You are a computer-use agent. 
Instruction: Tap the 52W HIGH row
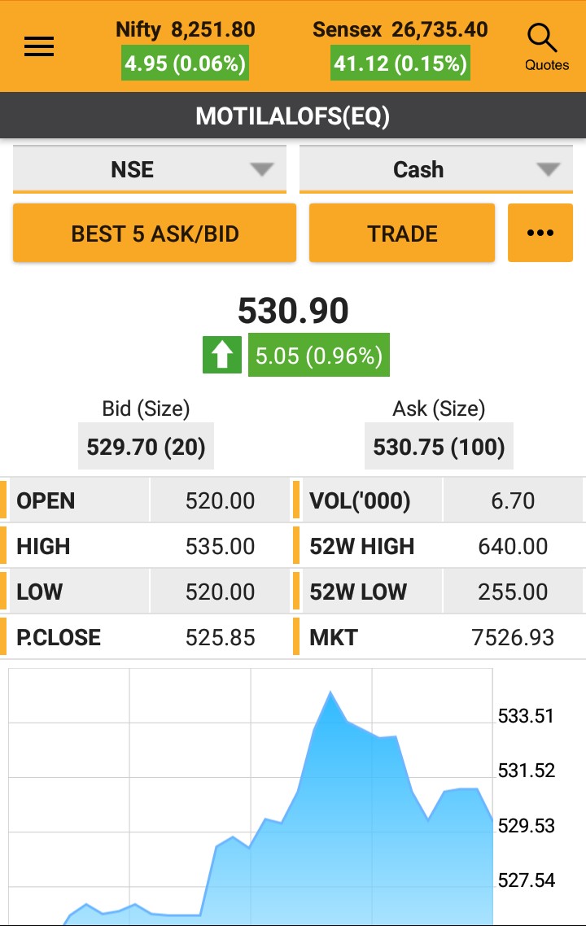pos(438,546)
